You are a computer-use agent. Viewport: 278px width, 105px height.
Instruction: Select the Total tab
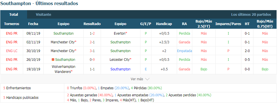(14, 15)
